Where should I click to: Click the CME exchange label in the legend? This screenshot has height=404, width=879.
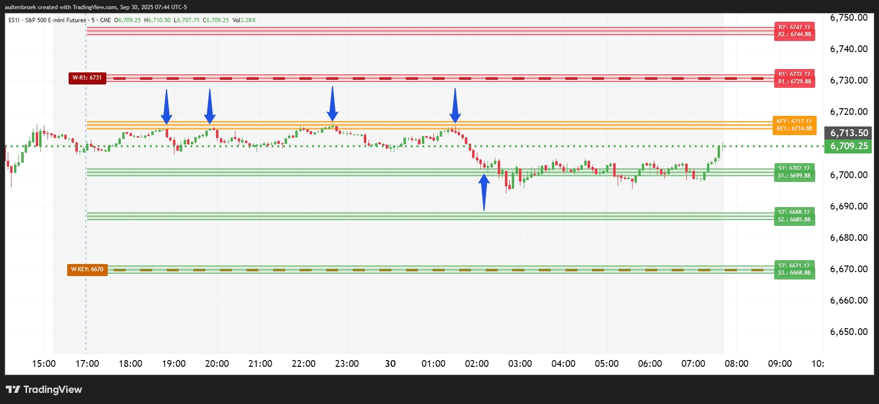[x=105, y=20]
